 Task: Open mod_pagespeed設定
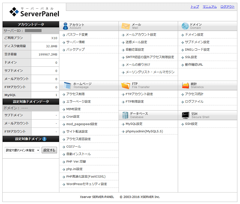pyautogui.click(x=82, y=124)
